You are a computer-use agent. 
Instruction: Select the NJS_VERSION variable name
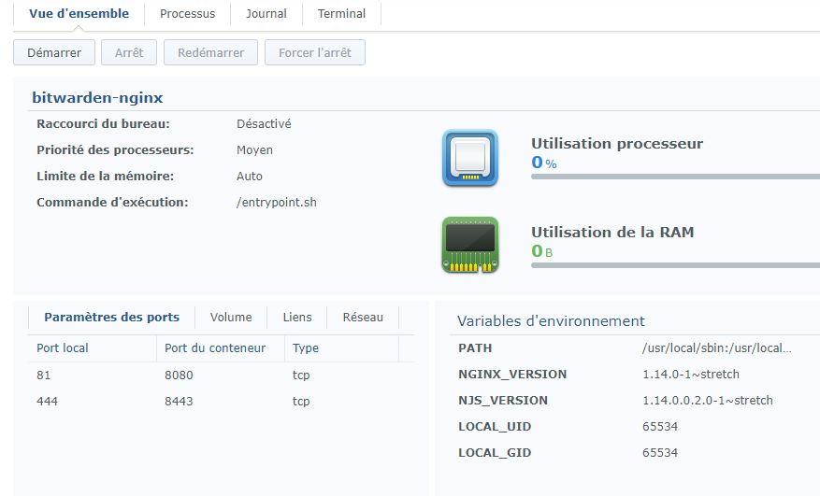tap(503, 401)
